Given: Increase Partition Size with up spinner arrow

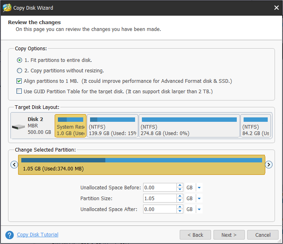Looking at the screenshot, I should click(180, 196).
